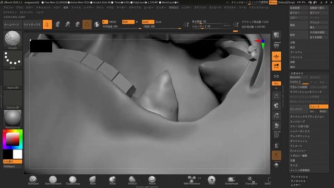Open the MatCap Gray material selector
Image resolution: width=334 pixels, height=188 pixels.
pos(13,119)
